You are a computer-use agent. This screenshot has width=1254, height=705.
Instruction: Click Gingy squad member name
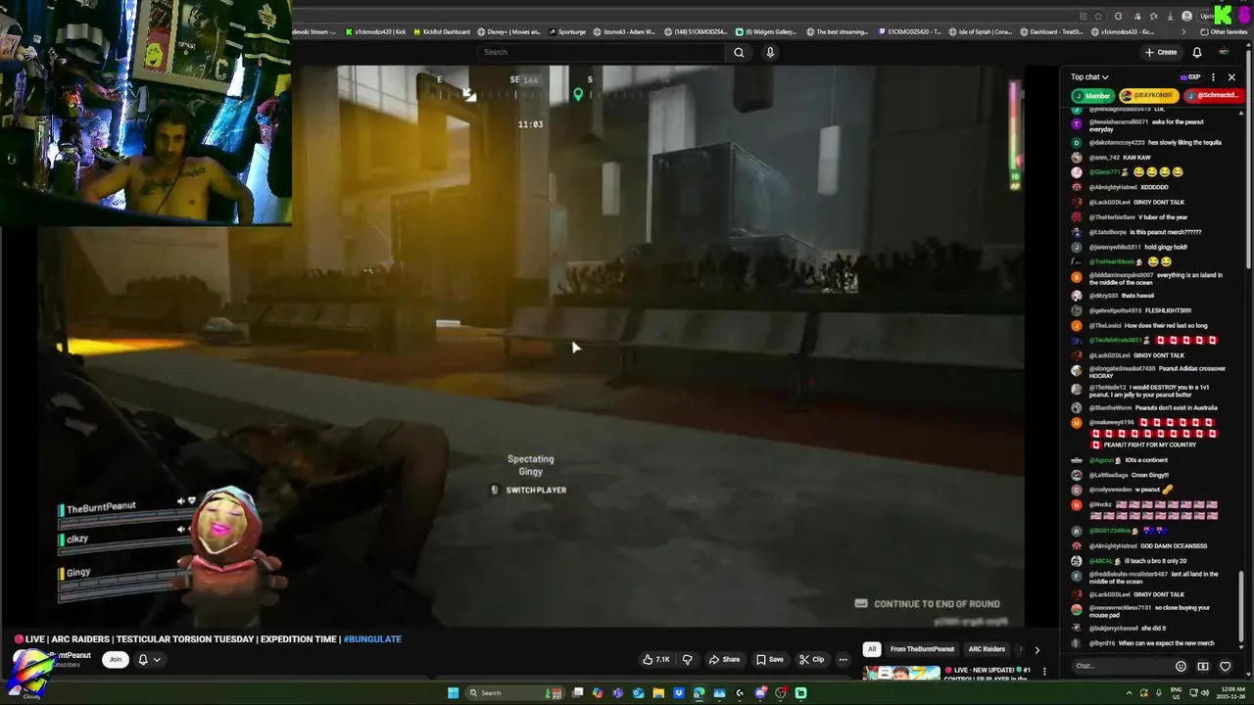tap(78, 572)
